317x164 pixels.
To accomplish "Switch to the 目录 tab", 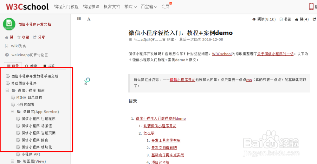I will pyautogui.click(x=13, y=66).
